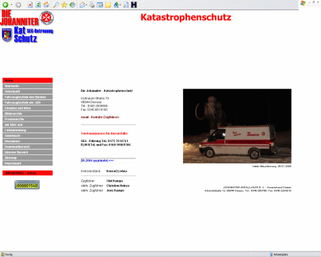Image resolution: width=321 pixels, height=257 pixels.
Task: Click the Zugführer name 'Olaf Kampe'
Action: [x=115, y=181]
